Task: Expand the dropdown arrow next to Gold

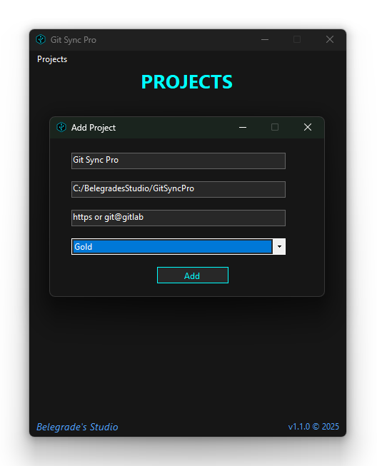Action: click(x=279, y=246)
